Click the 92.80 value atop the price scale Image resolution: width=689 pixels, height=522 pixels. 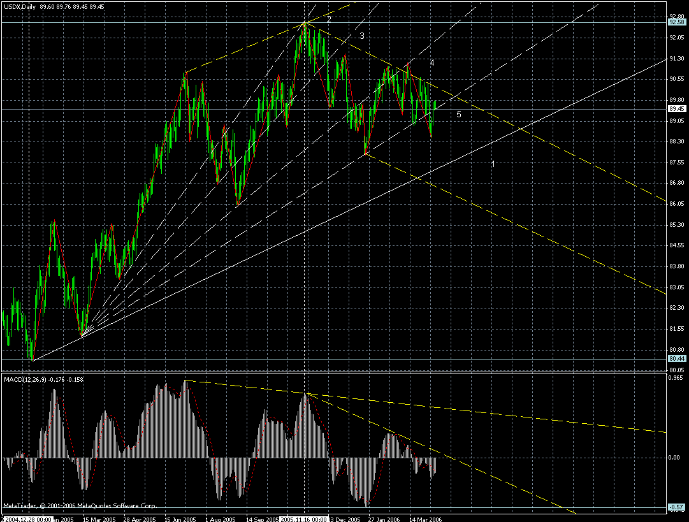677,17
